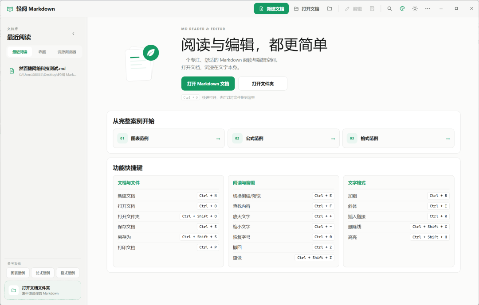Viewport: 479px width, 305px height.
Task: Click the 另存为 shortcut row
Action: point(169,237)
